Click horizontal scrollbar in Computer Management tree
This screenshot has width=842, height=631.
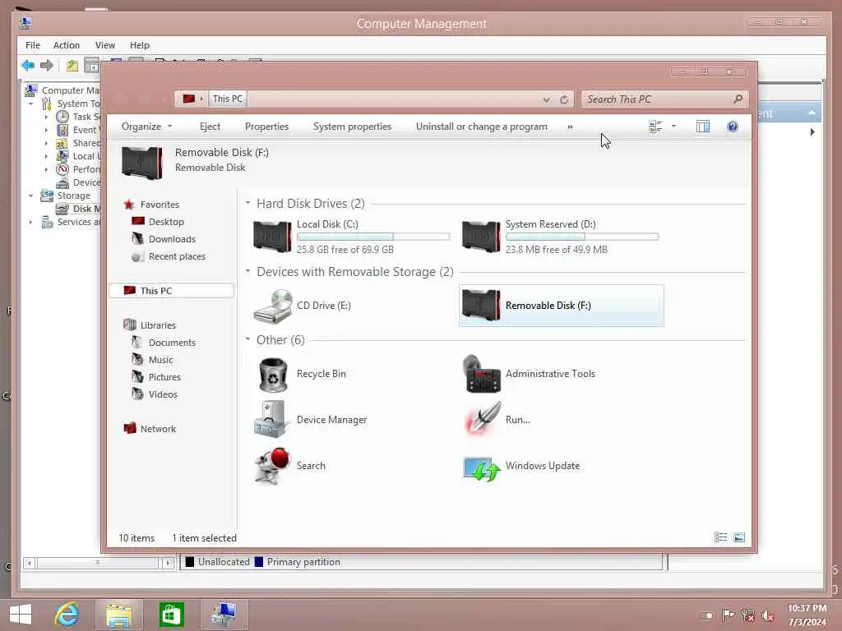pos(98,563)
